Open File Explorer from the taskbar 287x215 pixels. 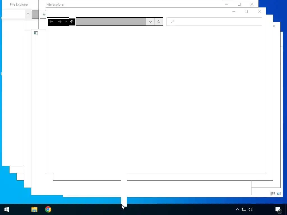pos(34,209)
